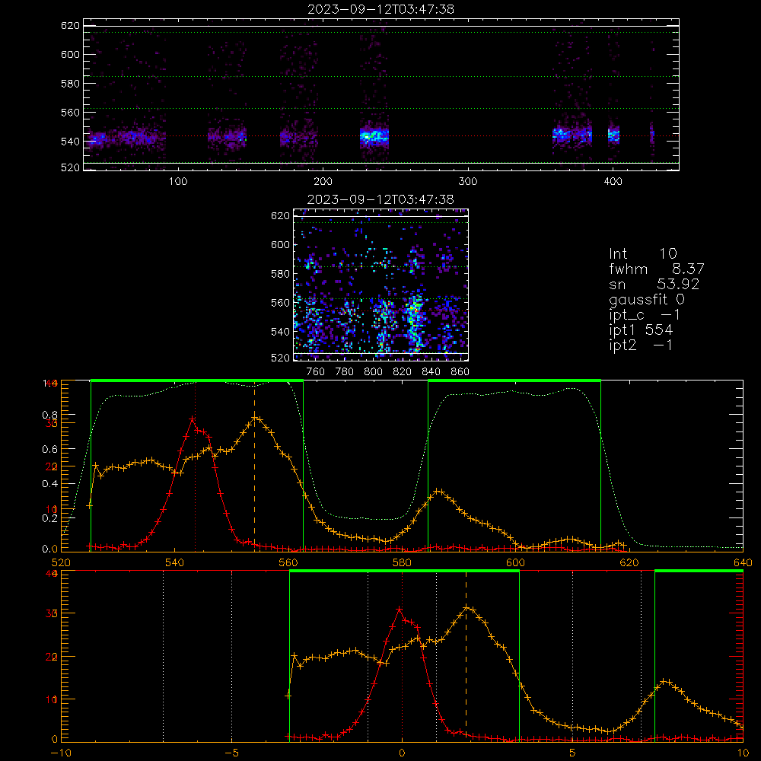Click orange curve peak at dashed line, bottom plot

coord(466,607)
